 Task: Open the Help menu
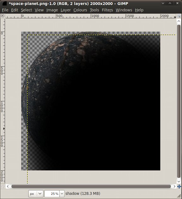click(x=139, y=10)
